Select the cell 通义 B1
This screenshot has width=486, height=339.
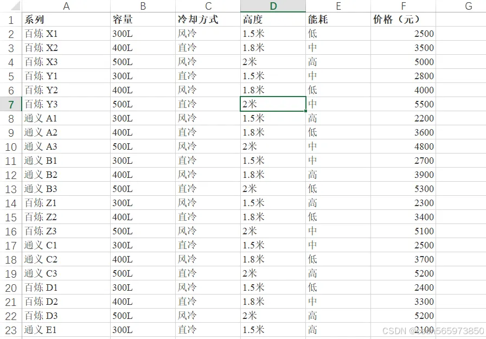pos(66,161)
